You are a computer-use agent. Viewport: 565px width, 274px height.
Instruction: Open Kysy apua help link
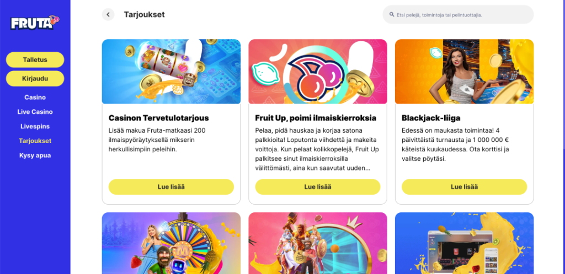[x=35, y=156]
